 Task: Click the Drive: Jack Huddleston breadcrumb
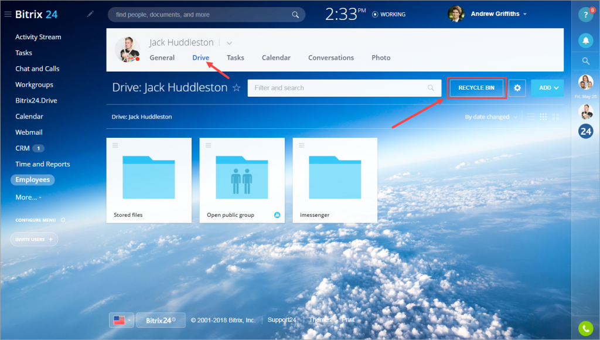pyautogui.click(x=142, y=117)
